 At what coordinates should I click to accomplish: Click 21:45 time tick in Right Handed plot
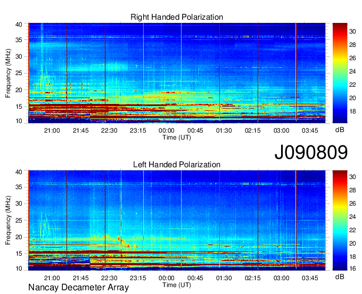pos(80,130)
